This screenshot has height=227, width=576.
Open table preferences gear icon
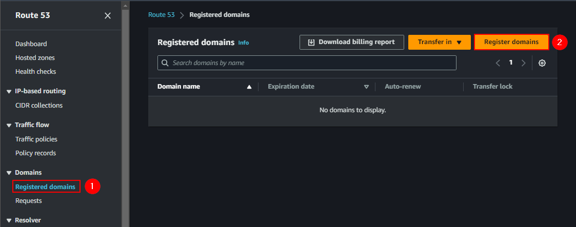542,63
